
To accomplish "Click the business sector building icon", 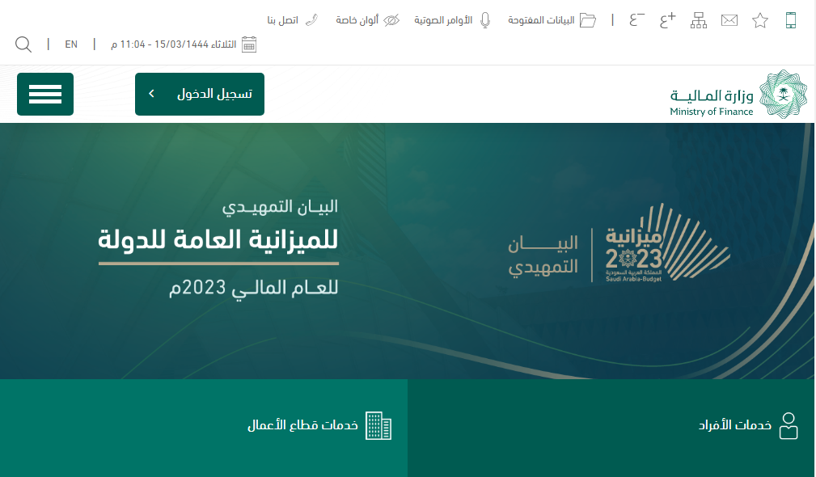I will [x=378, y=425].
